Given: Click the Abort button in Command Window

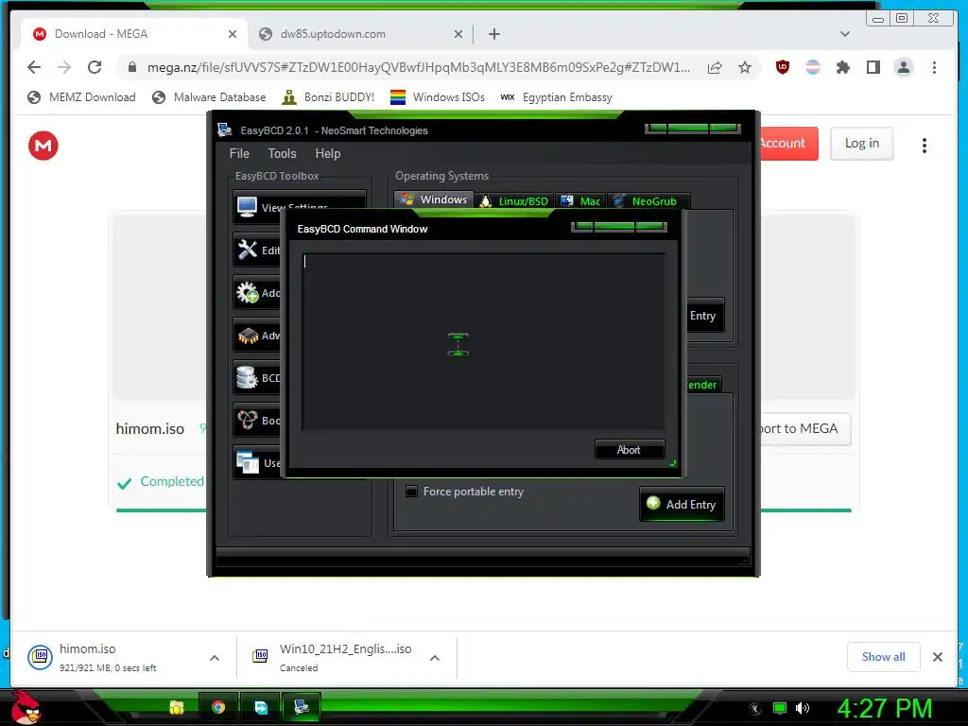Looking at the screenshot, I should 629,449.
